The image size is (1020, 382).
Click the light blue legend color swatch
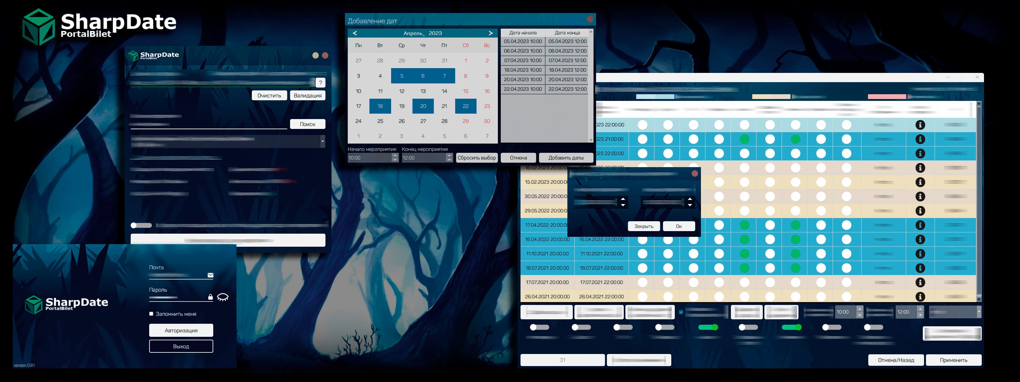pyautogui.click(x=655, y=97)
